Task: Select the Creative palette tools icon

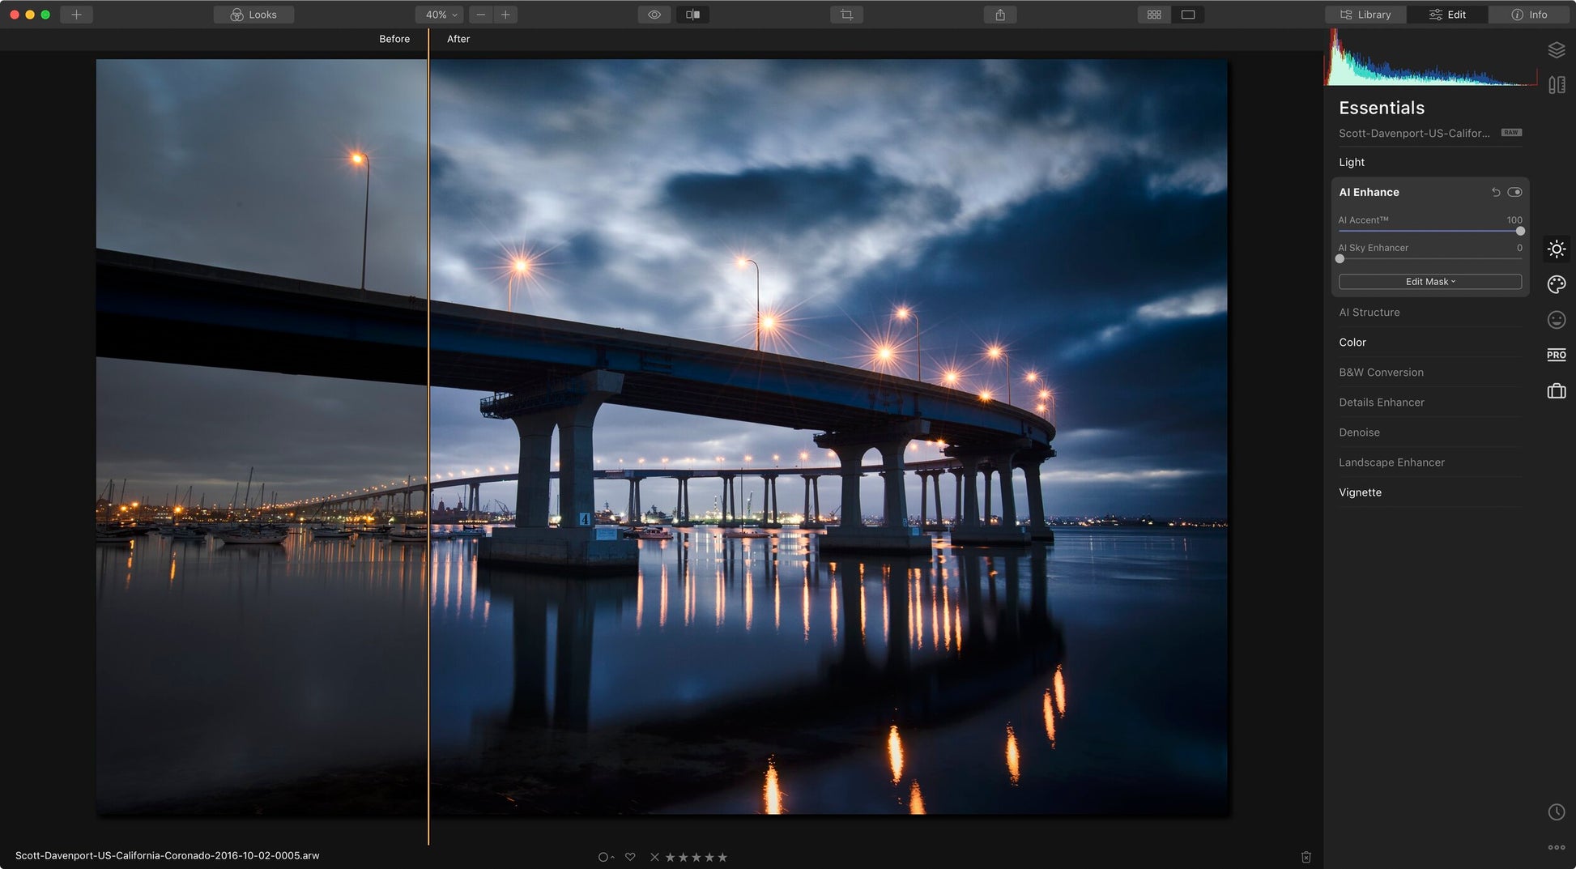Action: click(1556, 284)
